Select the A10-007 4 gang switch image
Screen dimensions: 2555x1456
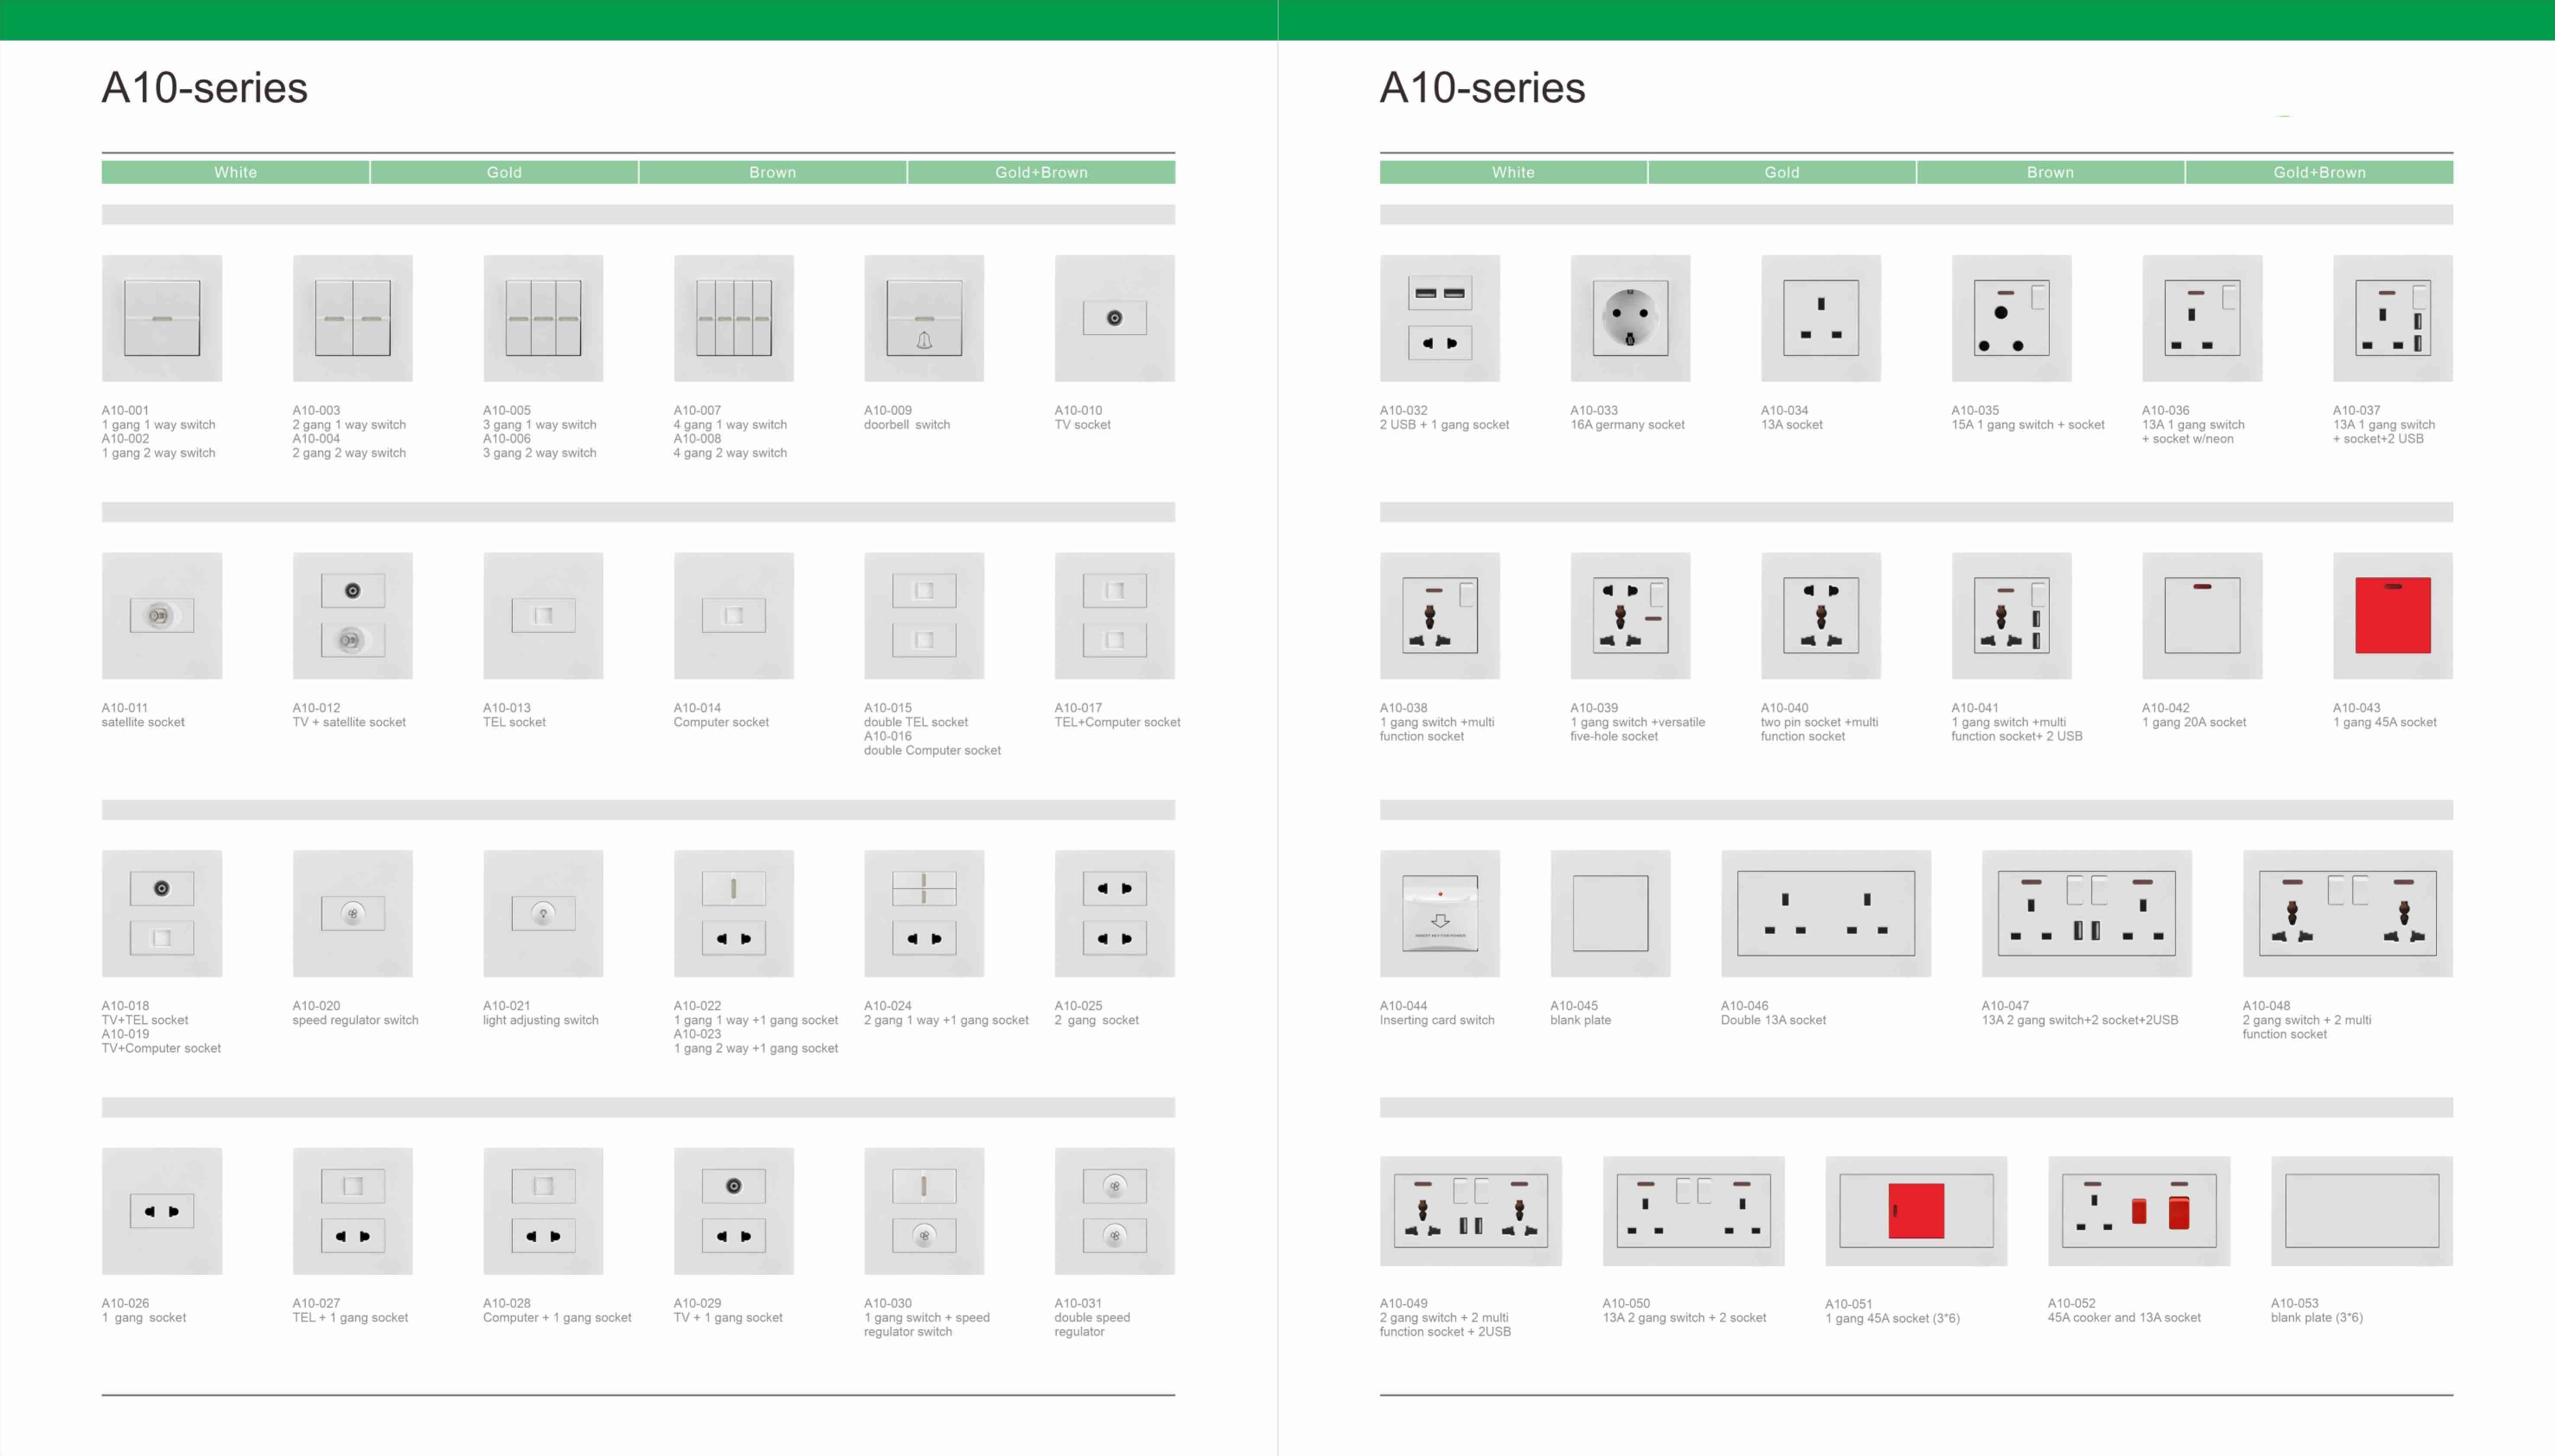click(733, 318)
